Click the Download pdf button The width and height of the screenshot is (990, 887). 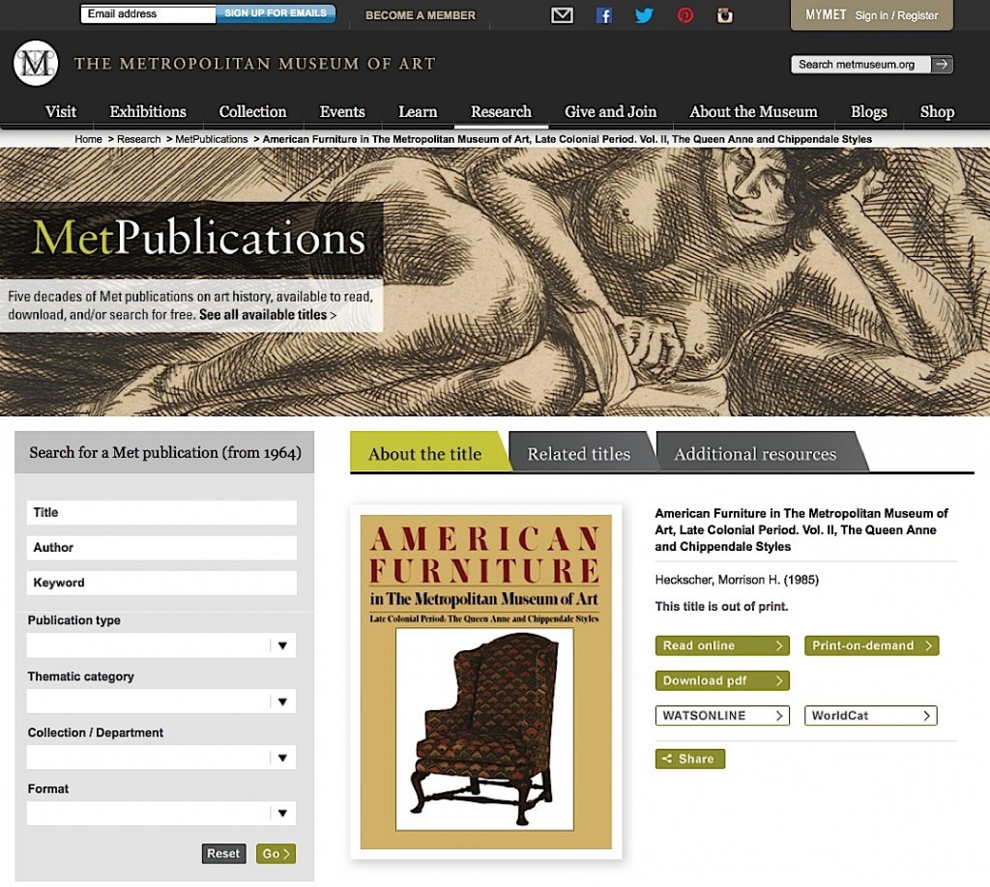coord(722,680)
